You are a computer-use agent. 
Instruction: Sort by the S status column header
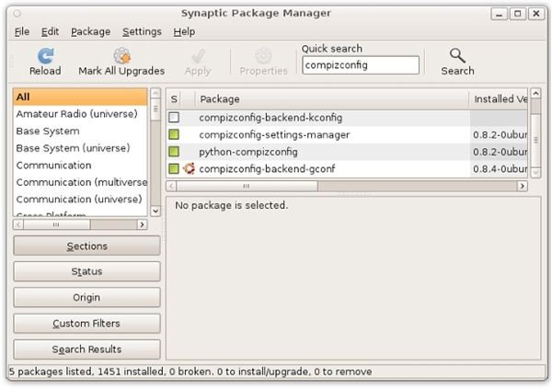click(x=174, y=99)
